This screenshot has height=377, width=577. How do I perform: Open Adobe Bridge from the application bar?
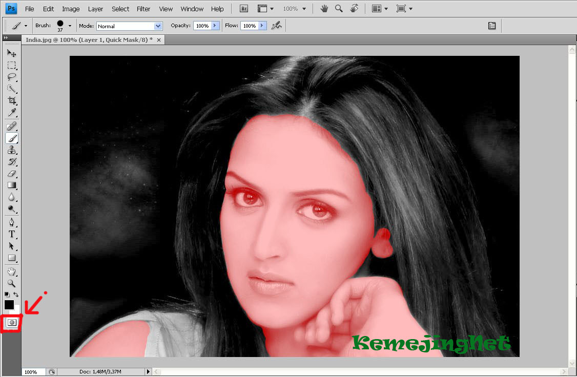pos(243,8)
